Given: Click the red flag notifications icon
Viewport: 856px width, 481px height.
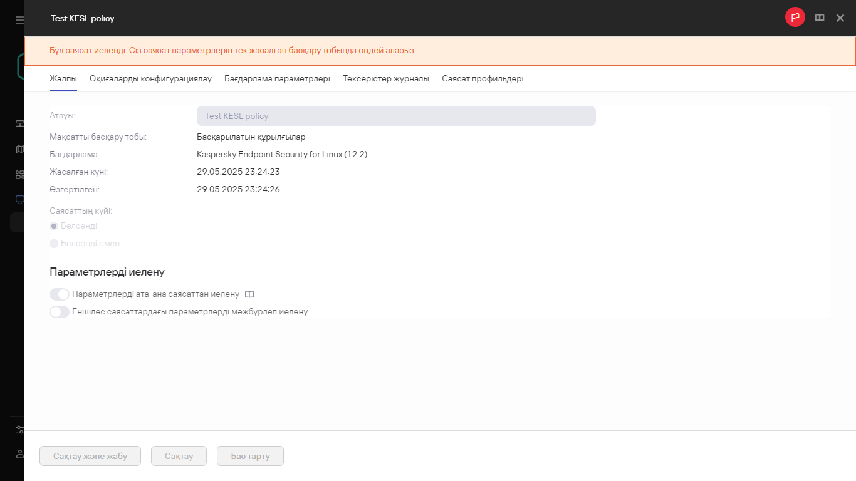Looking at the screenshot, I should [x=795, y=18].
